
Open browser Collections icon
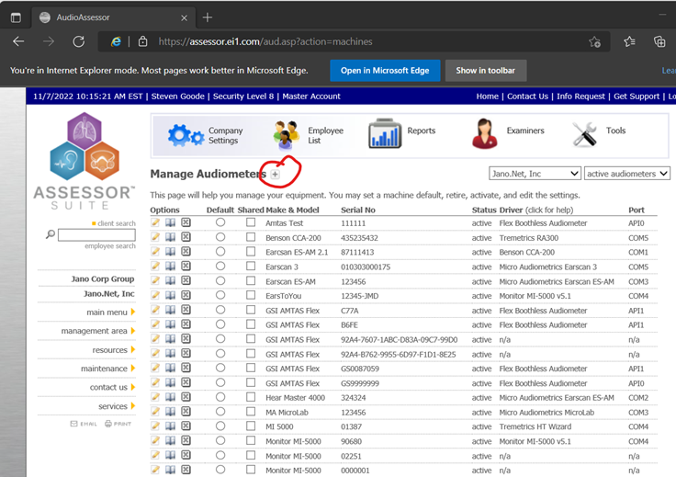tap(659, 41)
